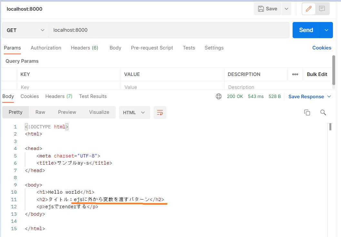Open the response Headers (7) tab
The height and width of the screenshot is (237, 341).
(59, 96)
